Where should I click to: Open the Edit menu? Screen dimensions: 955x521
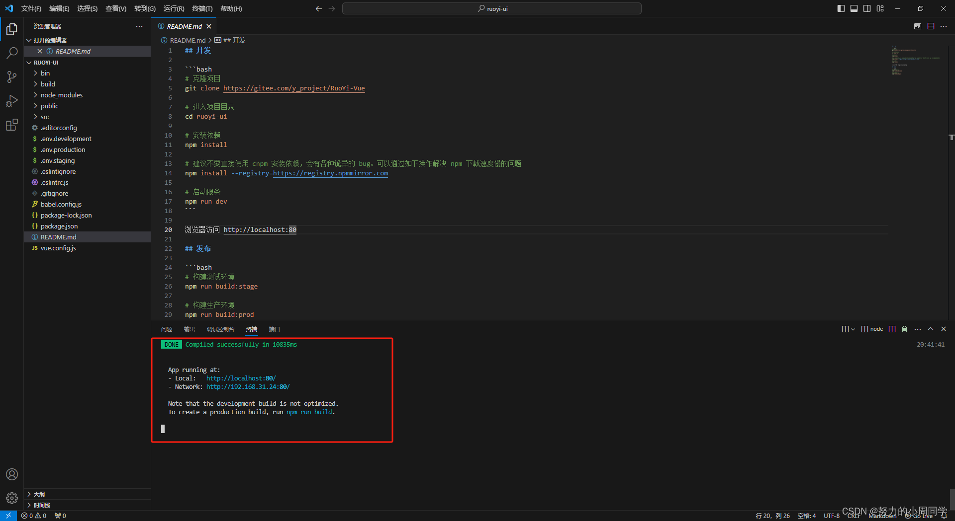[59, 8]
